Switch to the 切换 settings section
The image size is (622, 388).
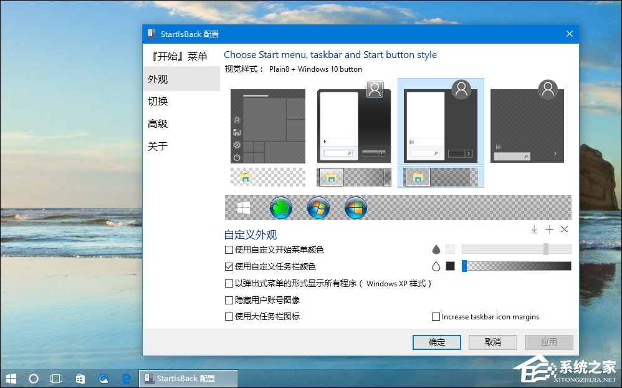pos(158,101)
